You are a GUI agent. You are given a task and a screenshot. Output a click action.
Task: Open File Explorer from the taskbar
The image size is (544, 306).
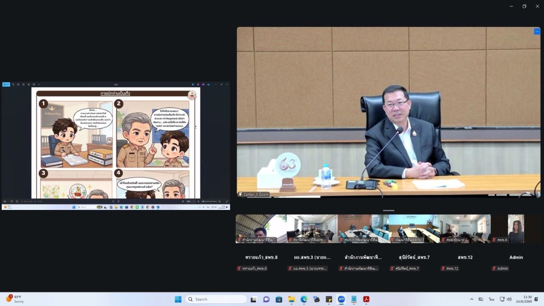pos(291,299)
